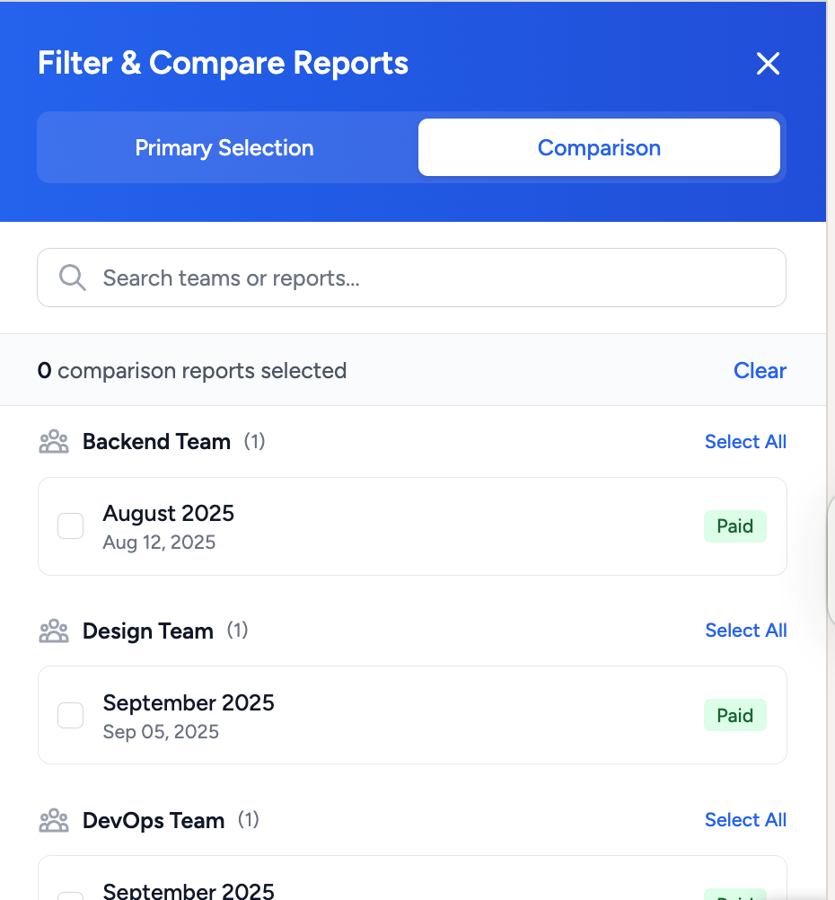Click the August 2025 report title

tap(169, 514)
